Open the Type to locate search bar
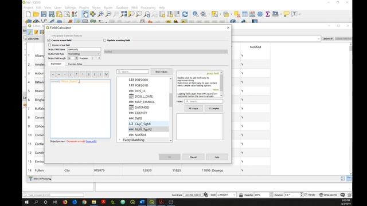367x206 pixels. (x=53, y=195)
